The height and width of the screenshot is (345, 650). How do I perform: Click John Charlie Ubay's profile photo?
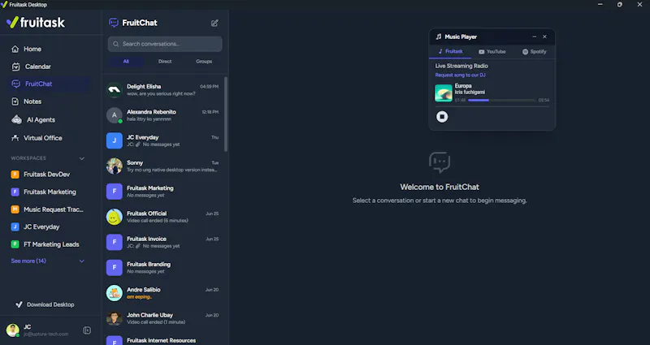(x=115, y=318)
